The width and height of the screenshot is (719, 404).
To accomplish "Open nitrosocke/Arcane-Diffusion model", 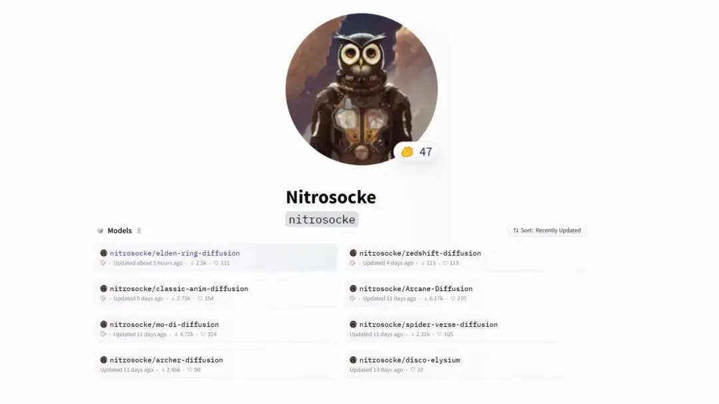I will (x=416, y=288).
